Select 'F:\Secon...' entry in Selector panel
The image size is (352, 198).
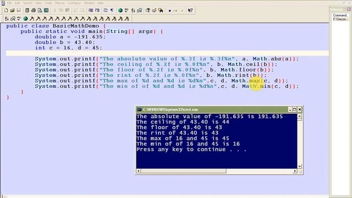coord(340,19)
